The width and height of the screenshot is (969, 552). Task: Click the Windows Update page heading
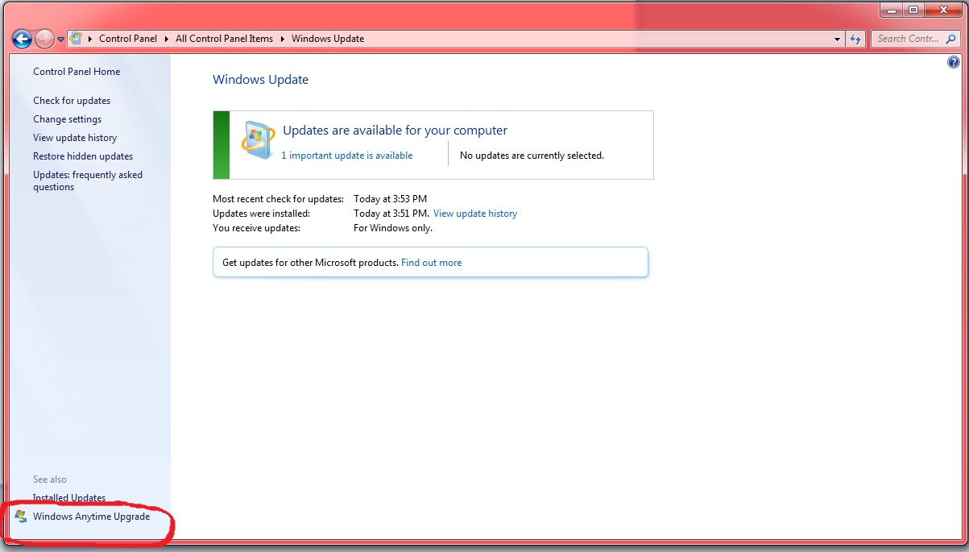click(261, 80)
